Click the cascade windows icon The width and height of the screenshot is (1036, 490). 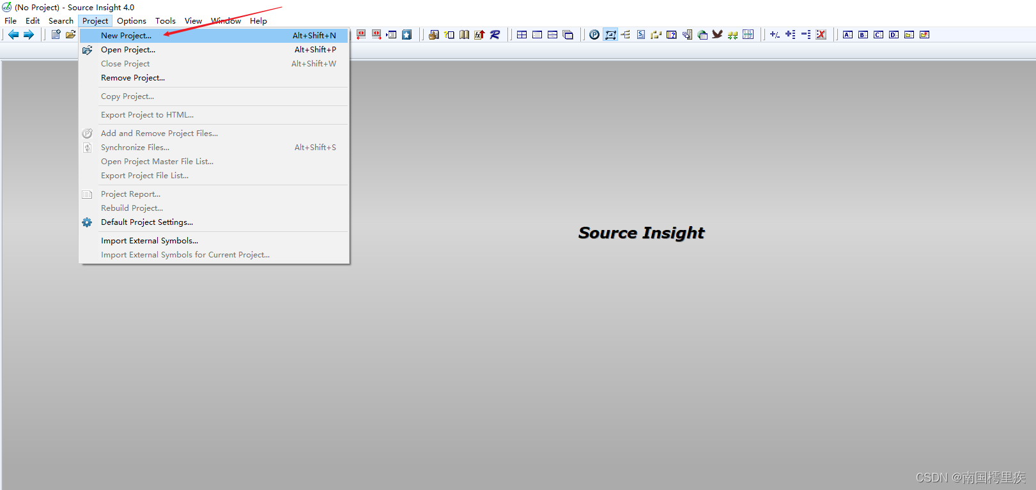tap(568, 34)
